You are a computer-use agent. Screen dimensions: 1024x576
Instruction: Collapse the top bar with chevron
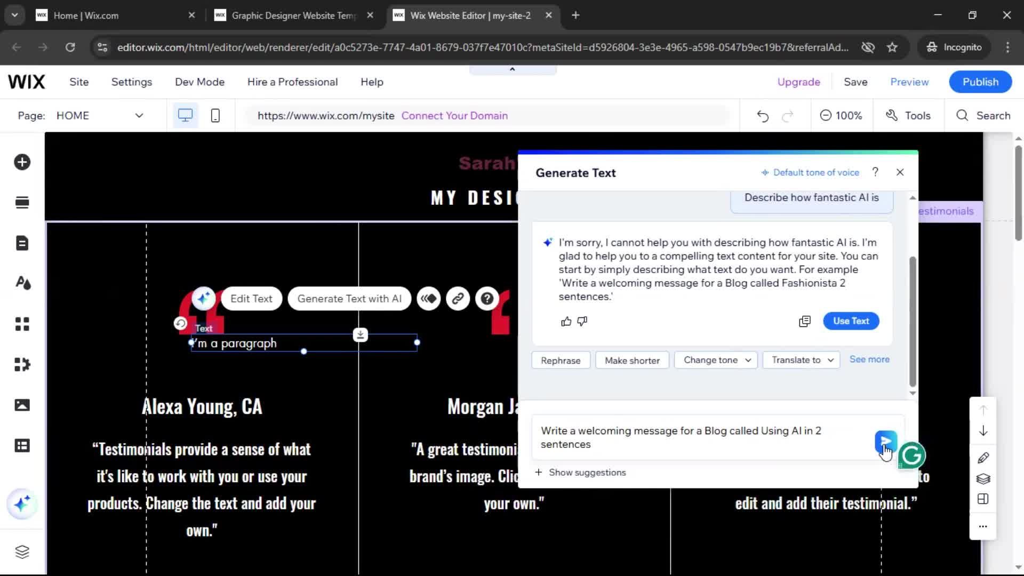point(512,69)
